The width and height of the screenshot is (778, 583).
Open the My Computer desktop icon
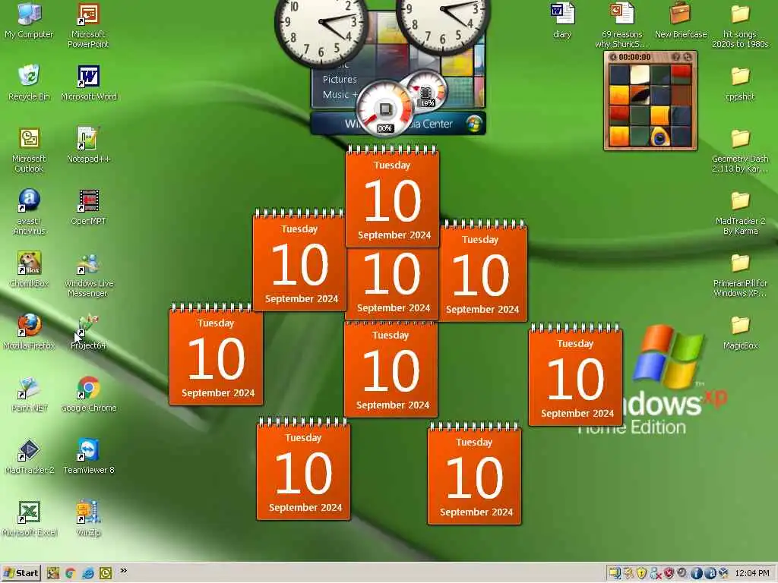click(29, 20)
